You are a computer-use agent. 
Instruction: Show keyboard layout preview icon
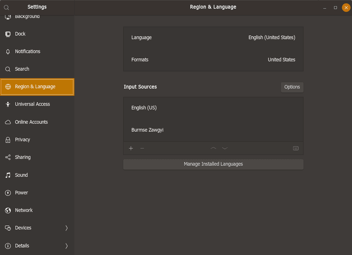[295, 149]
